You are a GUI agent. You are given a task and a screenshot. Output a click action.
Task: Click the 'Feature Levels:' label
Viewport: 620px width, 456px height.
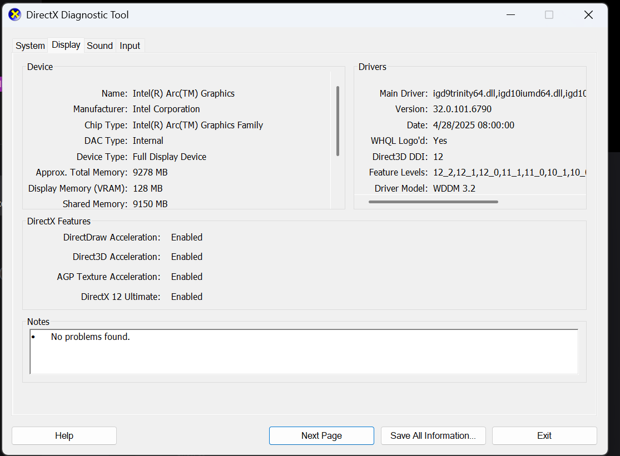pos(398,173)
